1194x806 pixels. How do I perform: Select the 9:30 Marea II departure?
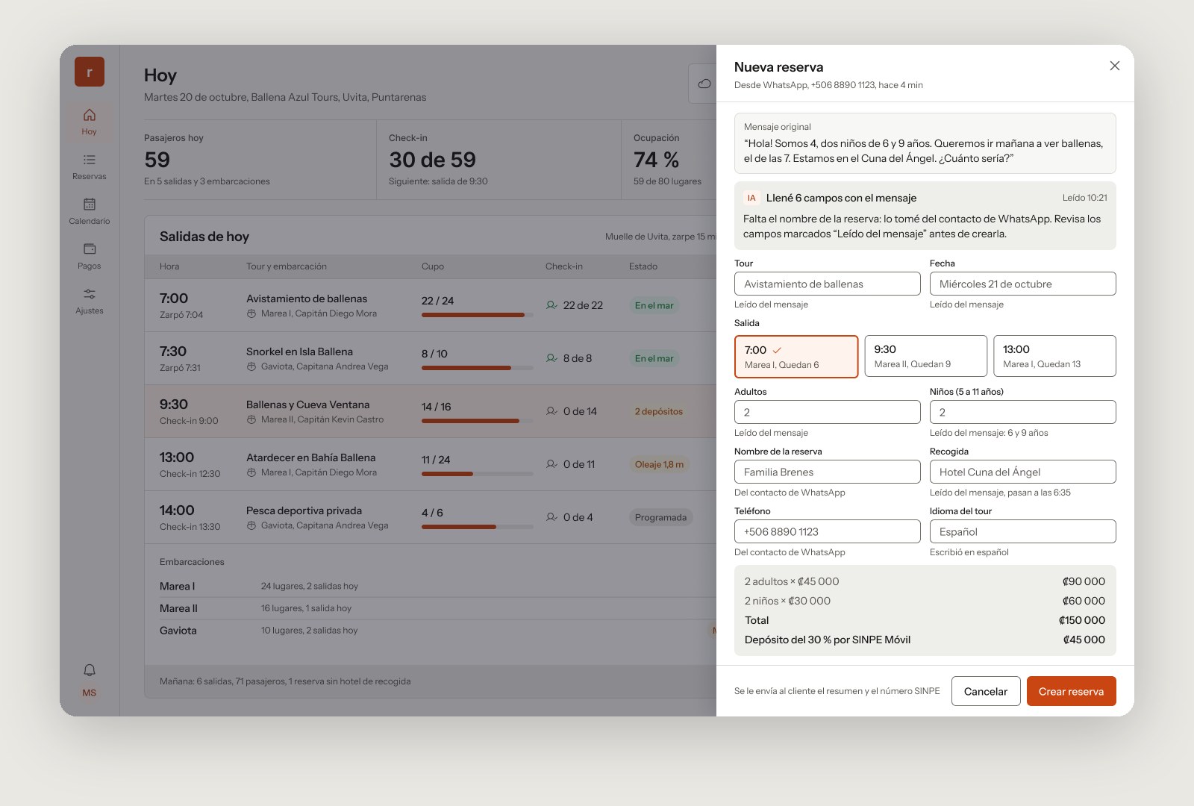tap(925, 356)
